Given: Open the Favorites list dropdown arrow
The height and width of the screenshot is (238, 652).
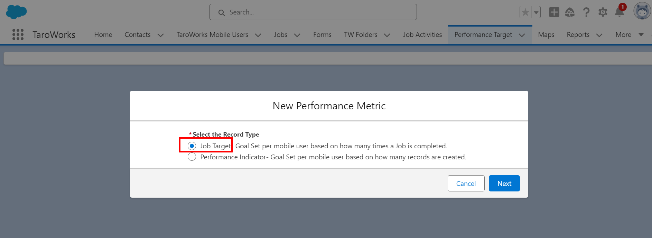Looking at the screenshot, I should (536, 12).
